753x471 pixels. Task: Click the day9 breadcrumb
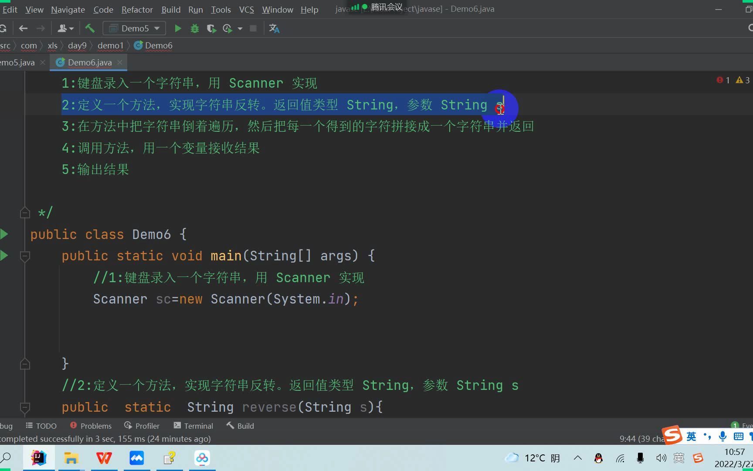pyautogui.click(x=77, y=45)
